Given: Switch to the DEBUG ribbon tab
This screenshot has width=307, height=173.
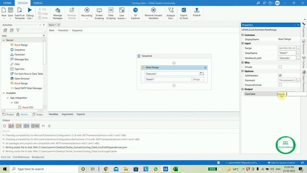Looking at the screenshot, I should pos(38,3).
